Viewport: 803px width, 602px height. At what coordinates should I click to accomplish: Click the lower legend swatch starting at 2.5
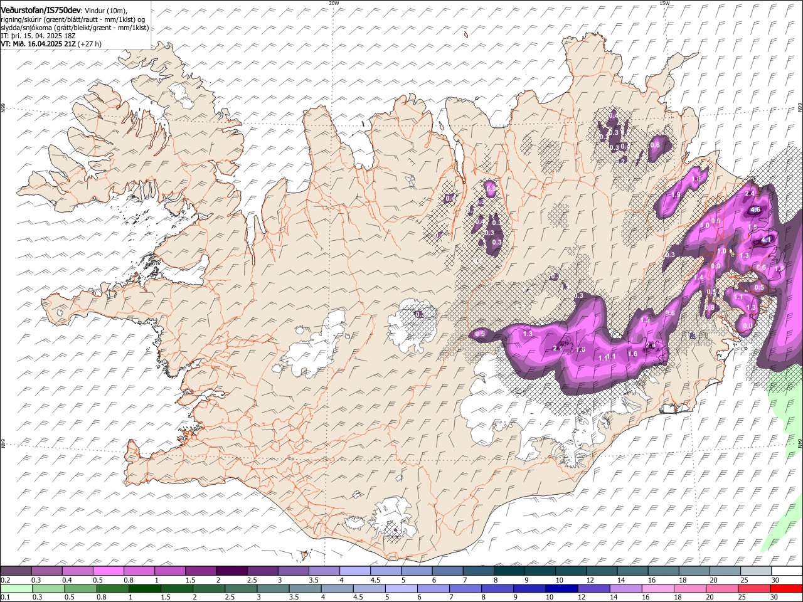click(x=241, y=588)
